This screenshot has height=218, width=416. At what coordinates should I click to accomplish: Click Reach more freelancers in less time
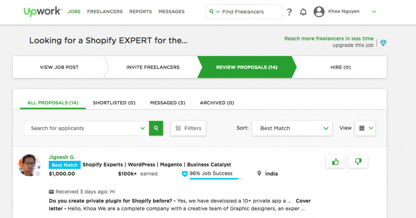click(x=329, y=39)
